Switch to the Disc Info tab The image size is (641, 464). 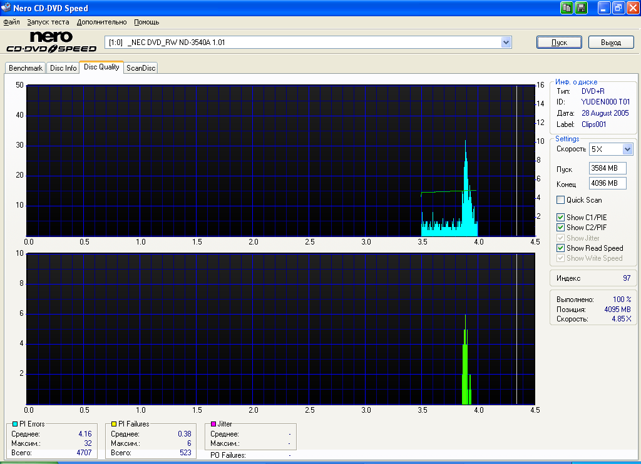(x=63, y=68)
